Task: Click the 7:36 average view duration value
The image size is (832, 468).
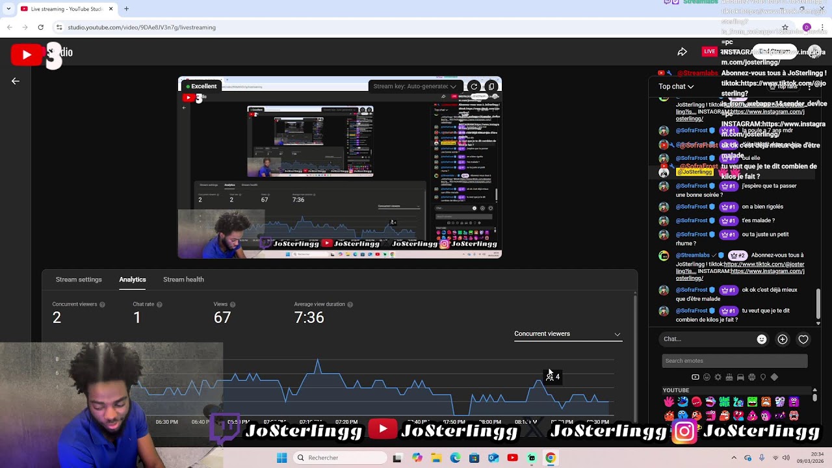Action: pos(309,318)
